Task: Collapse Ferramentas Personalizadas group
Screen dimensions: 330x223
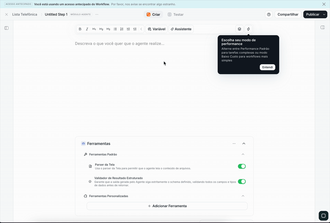Action: 243,196
